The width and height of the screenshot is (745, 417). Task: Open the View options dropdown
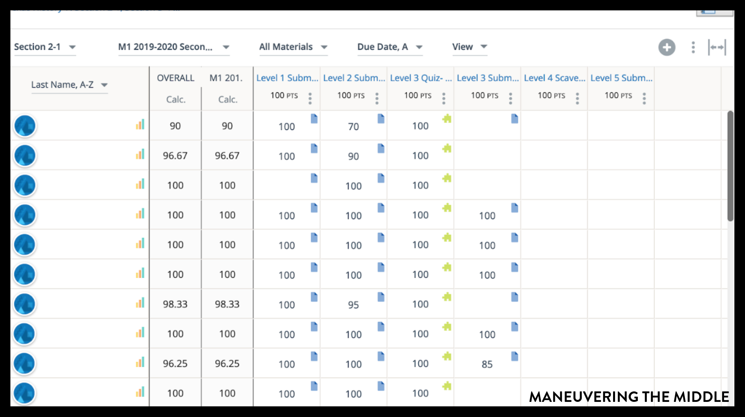point(470,47)
